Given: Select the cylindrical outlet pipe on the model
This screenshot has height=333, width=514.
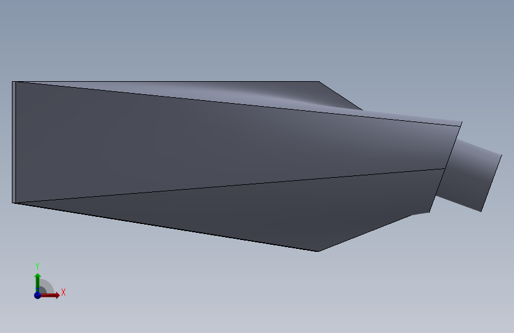Looking at the screenshot, I should [470, 177].
